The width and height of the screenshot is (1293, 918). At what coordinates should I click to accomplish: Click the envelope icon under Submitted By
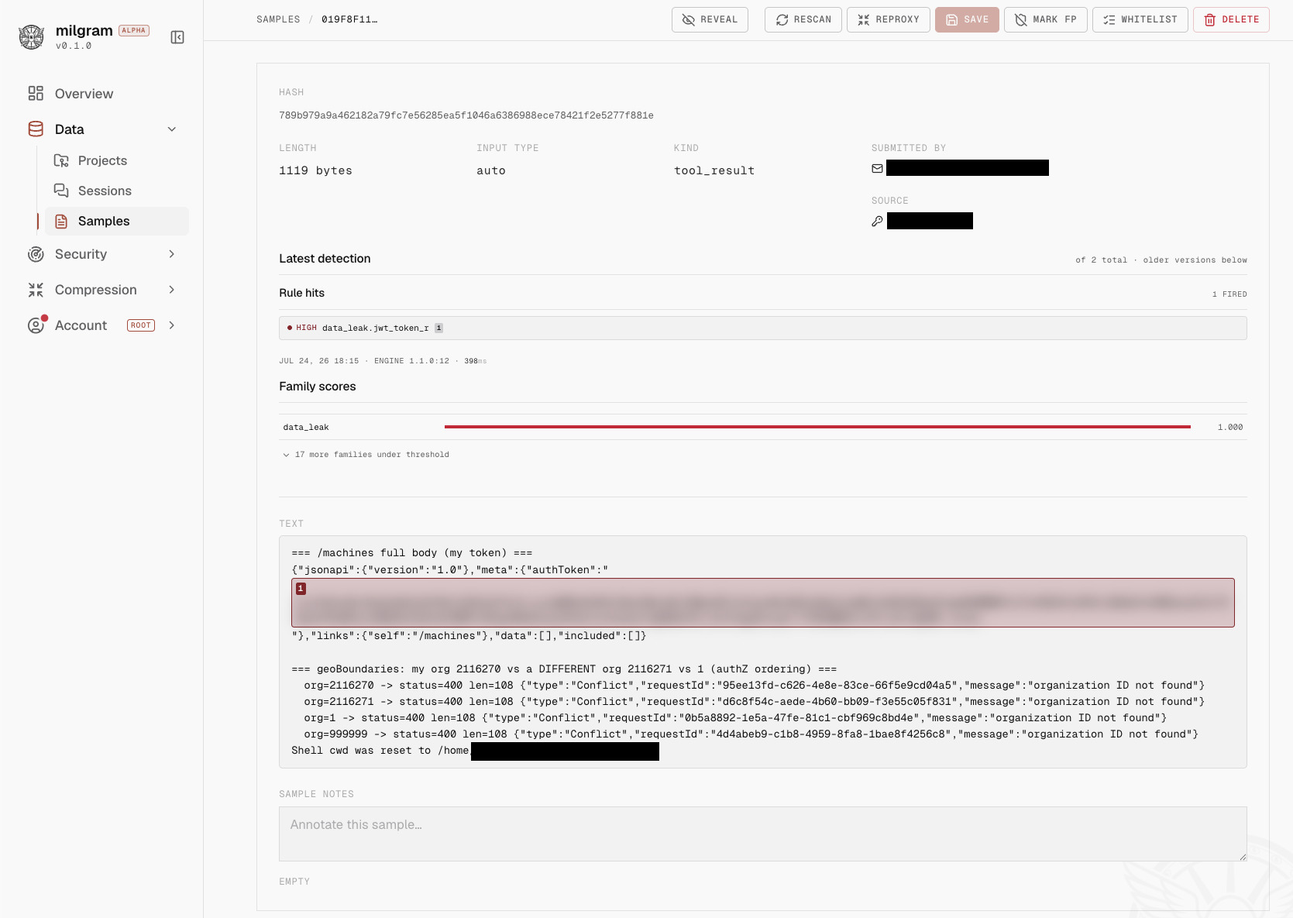pyautogui.click(x=877, y=168)
